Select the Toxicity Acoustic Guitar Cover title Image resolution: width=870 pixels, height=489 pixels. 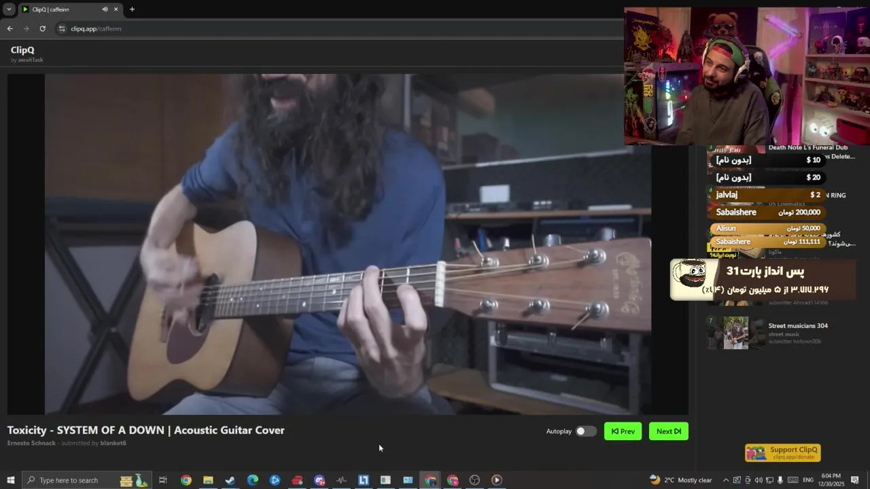click(145, 430)
